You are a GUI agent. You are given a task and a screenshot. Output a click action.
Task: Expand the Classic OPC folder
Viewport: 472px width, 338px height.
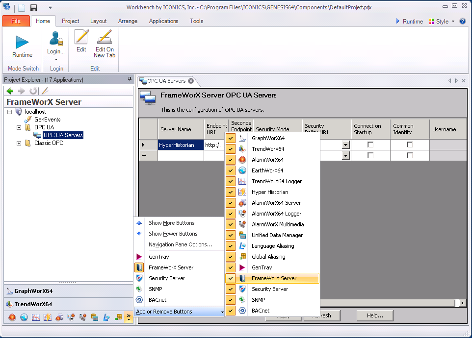click(x=19, y=143)
